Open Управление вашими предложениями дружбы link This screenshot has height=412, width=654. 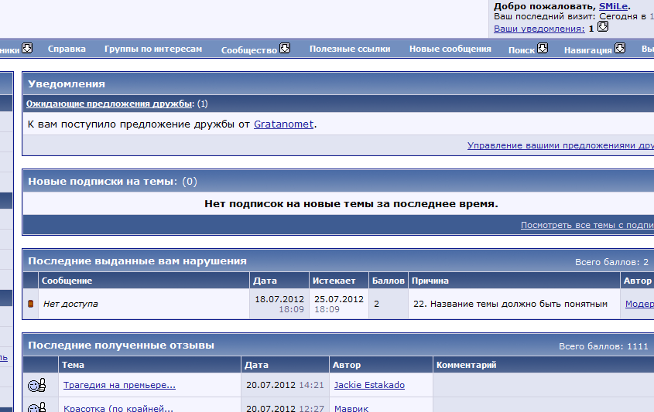click(560, 145)
